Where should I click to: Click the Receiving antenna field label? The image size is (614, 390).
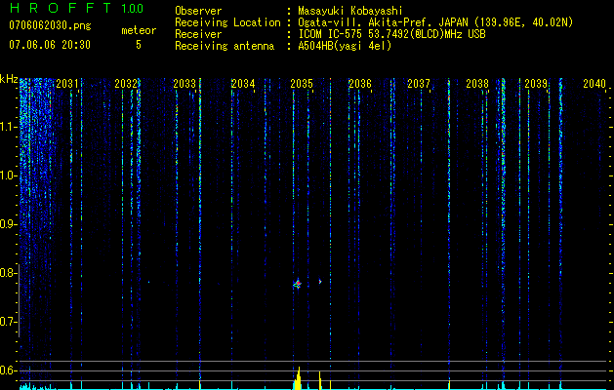pyautogui.click(x=225, y=46)
